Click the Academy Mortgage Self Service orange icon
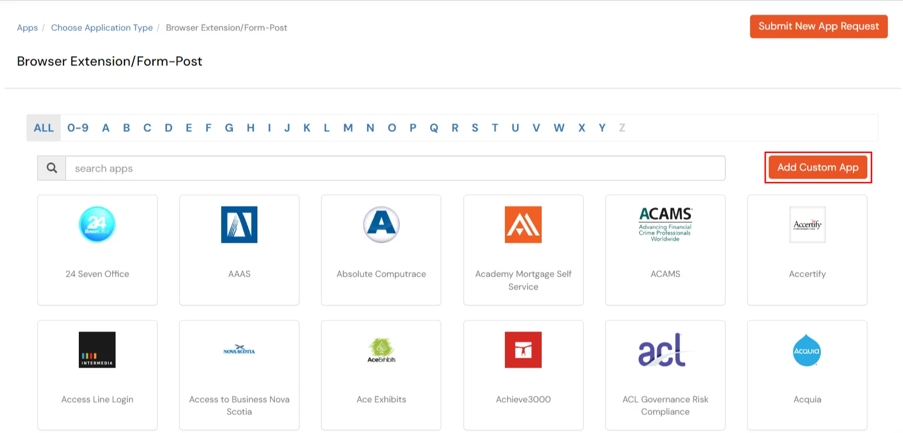 pos(523,225)
